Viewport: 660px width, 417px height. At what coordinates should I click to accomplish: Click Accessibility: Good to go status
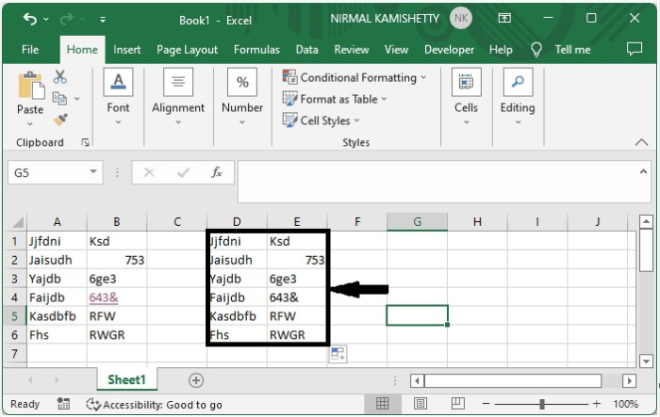coord(154,405)
